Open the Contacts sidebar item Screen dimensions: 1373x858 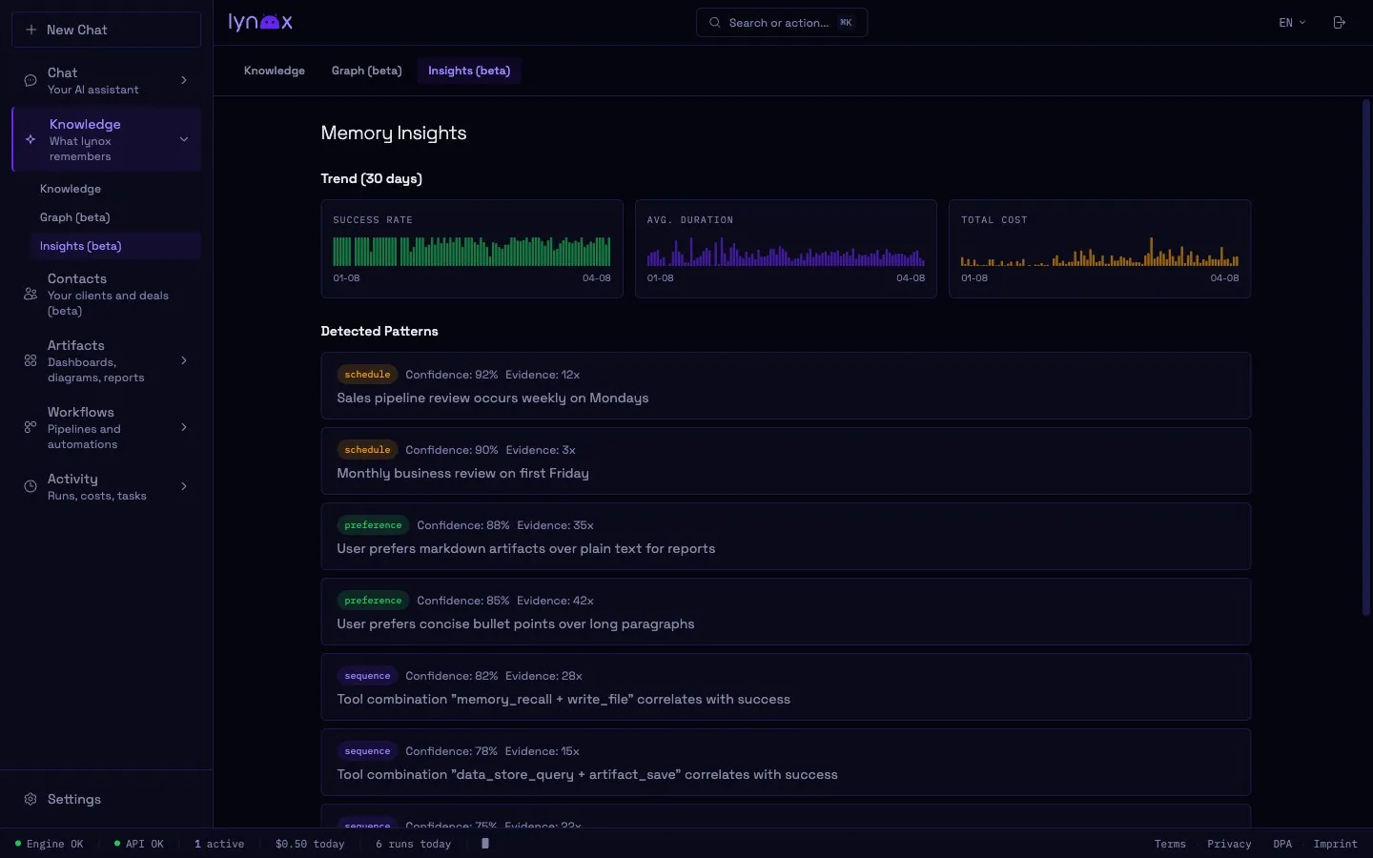pyautogui.click(x=106, y=295)
